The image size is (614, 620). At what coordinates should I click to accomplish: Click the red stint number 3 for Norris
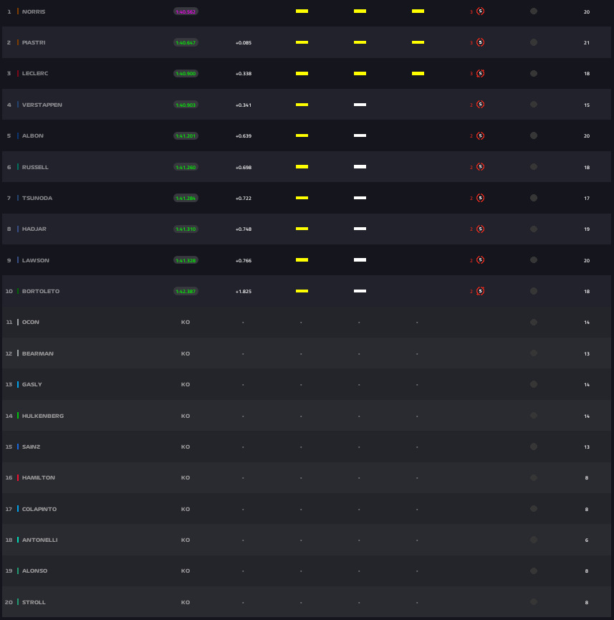[x=471, y=12]
